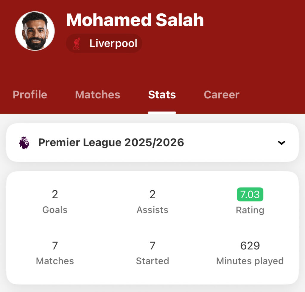The image size is (305, 292).
Task: Open the Matches tab
Action: tap(98, 95)
